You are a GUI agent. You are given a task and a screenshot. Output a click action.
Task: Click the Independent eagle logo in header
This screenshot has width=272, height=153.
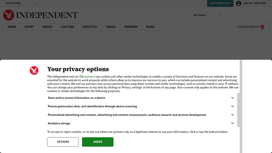tap(9, 15)
